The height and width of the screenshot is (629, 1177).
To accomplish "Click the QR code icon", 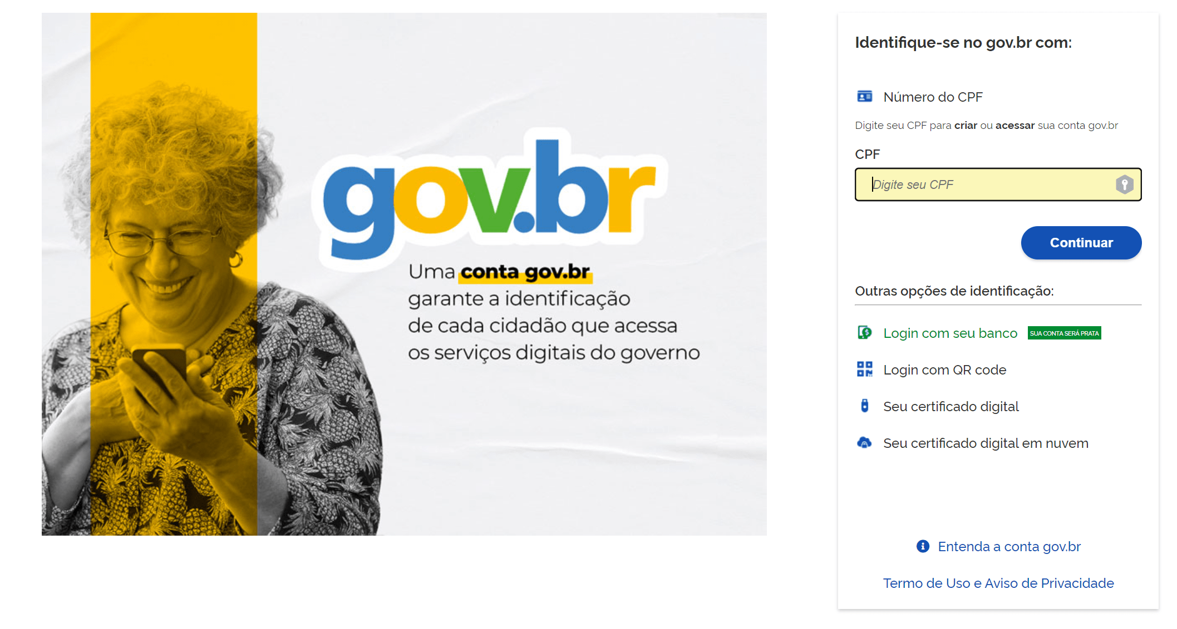I will 864,370.
